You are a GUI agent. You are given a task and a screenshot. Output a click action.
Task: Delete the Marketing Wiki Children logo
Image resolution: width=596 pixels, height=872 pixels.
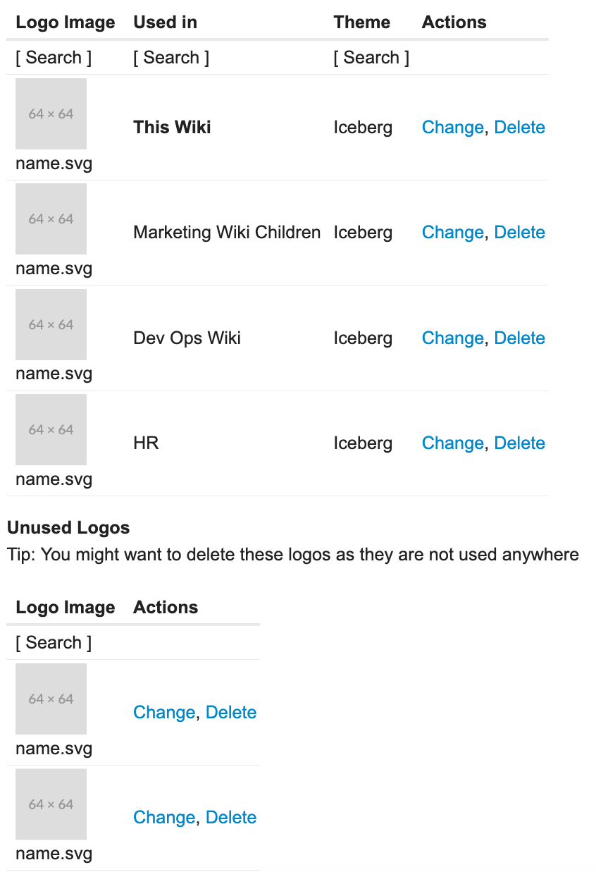[519, 233]
